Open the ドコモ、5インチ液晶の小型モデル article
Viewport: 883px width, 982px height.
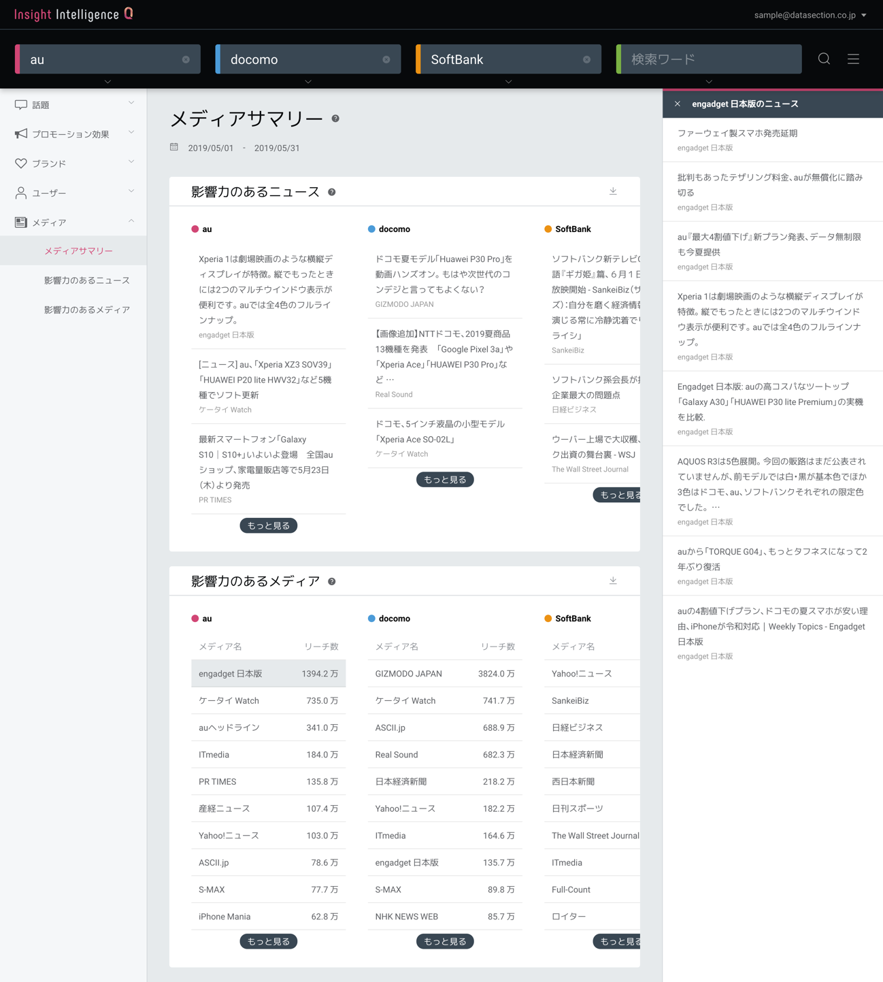click(x=445, y=438)
